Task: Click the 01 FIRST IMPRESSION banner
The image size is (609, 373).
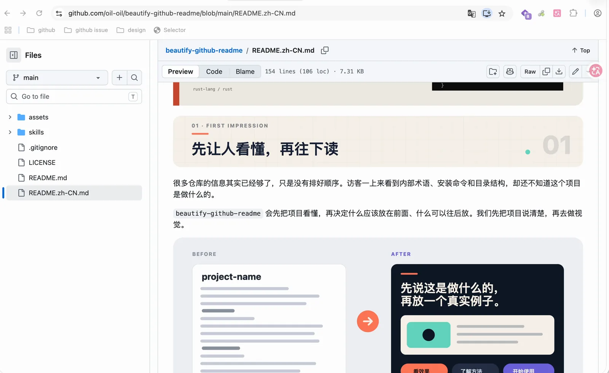Action: tap(378, 141)
